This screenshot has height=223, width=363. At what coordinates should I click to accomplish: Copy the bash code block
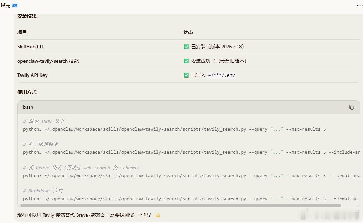click(351, 107)
